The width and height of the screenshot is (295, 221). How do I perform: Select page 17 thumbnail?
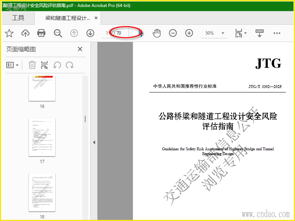click(42, 137)
